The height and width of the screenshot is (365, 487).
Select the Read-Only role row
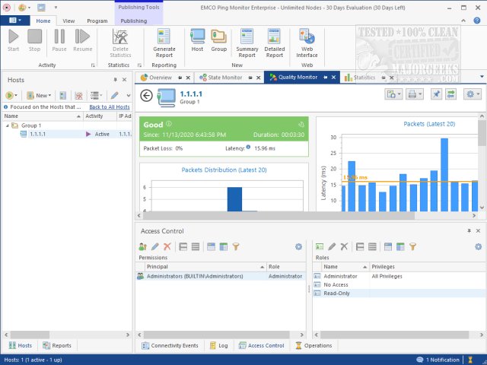pos(336,293)
